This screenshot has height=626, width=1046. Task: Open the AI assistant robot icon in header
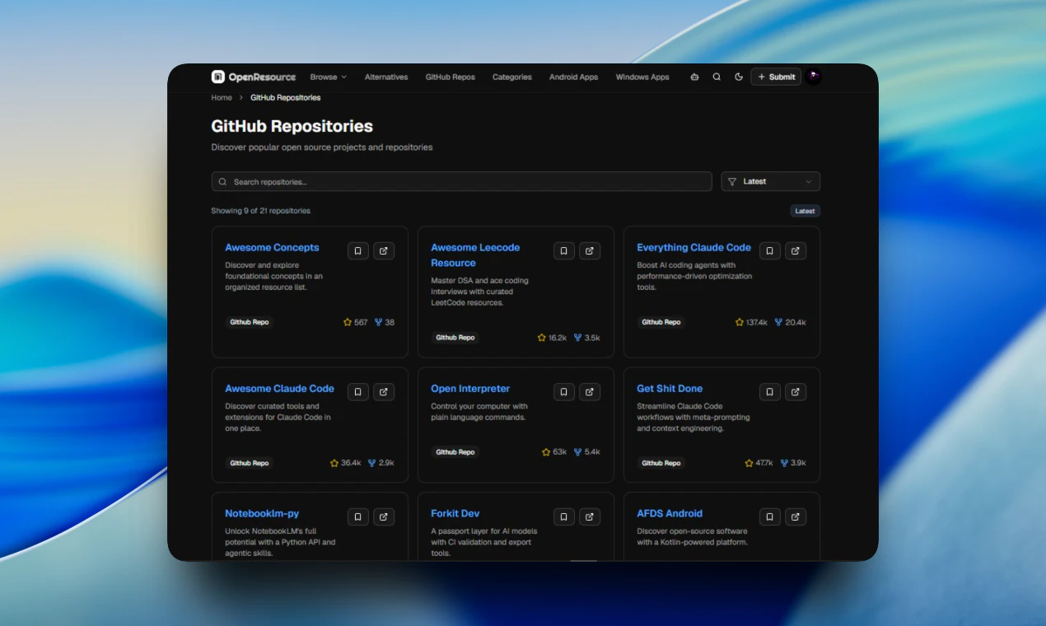pyautogui.click(x=694, y=77)
